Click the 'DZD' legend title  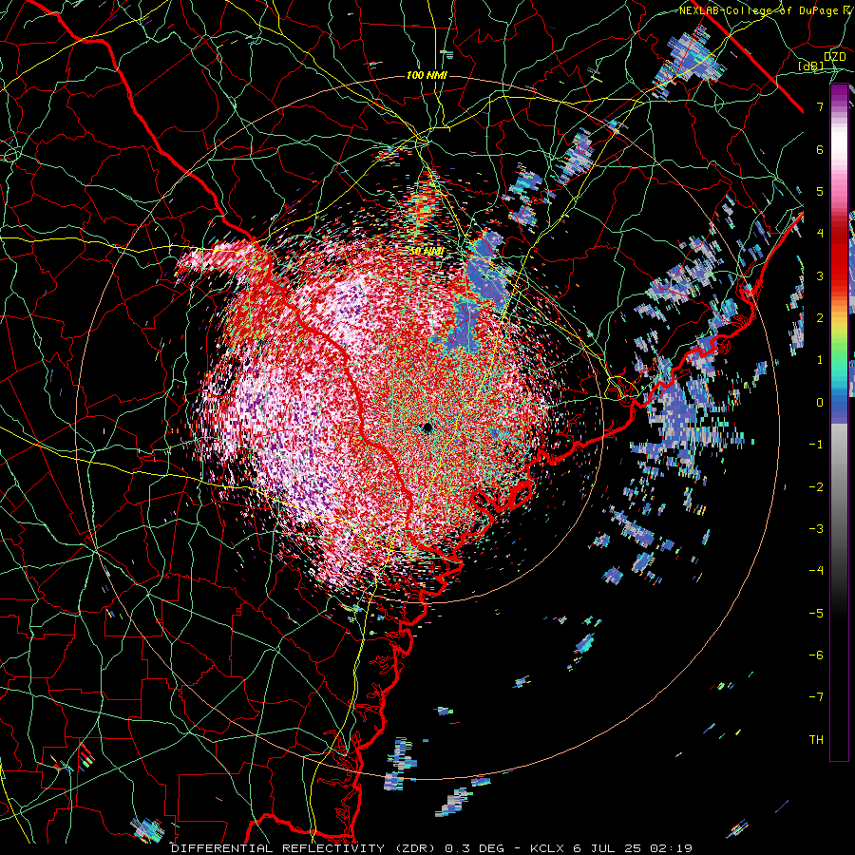(835, 57)
